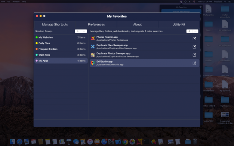
Task: Open the Trash in the dock
Action: point(195,142)
